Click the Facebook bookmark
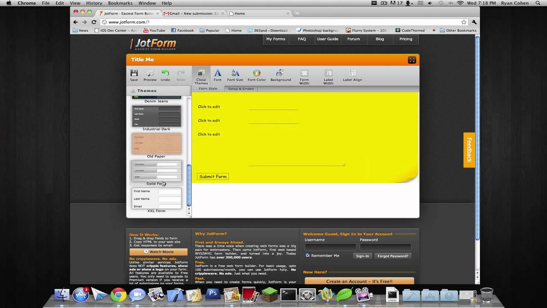This screenshot has width=547, height=308. 182,30
